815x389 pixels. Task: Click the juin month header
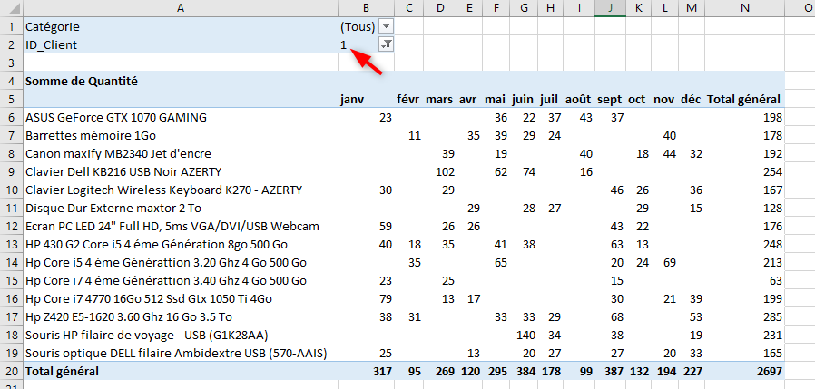(523, 99)
